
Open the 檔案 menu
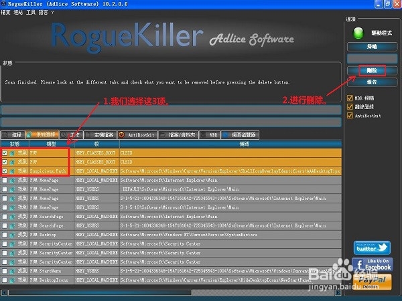pos(5,12)
